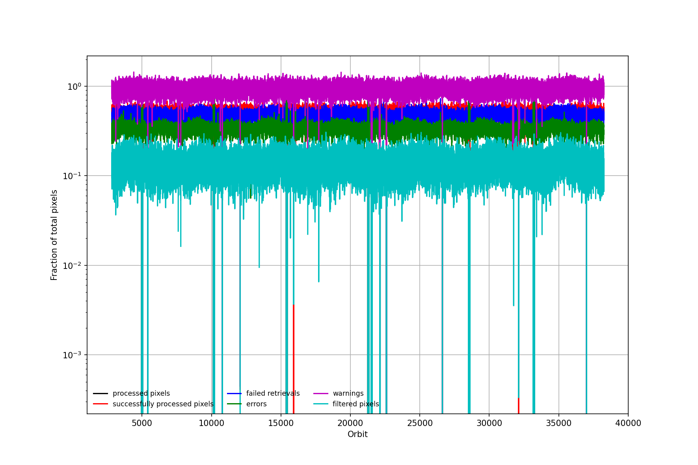Click the blue failed retrievals legend line
Image resolution: width=698 pixels, height=465 pixels.
pyautogui.click(x=234, y=393)
